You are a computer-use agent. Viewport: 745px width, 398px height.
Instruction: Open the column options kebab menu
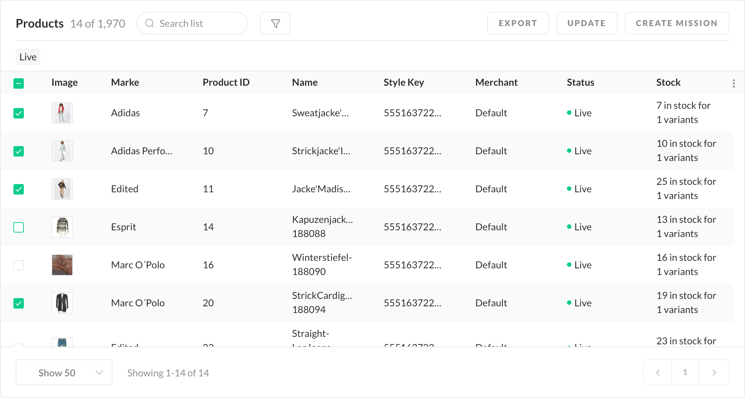[733, 83]
